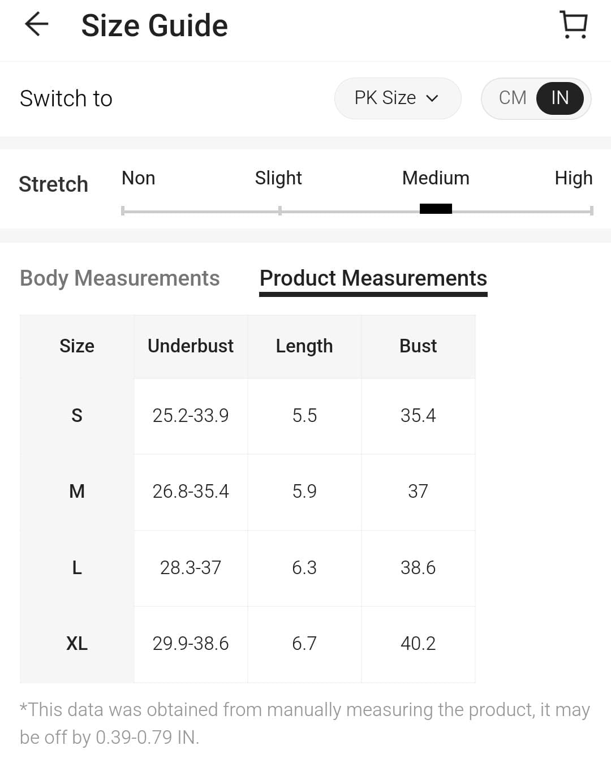Image resolution: width=611 pixels, height=767 pixels.
Task: Click the Length column header
Action: (304, 346)
